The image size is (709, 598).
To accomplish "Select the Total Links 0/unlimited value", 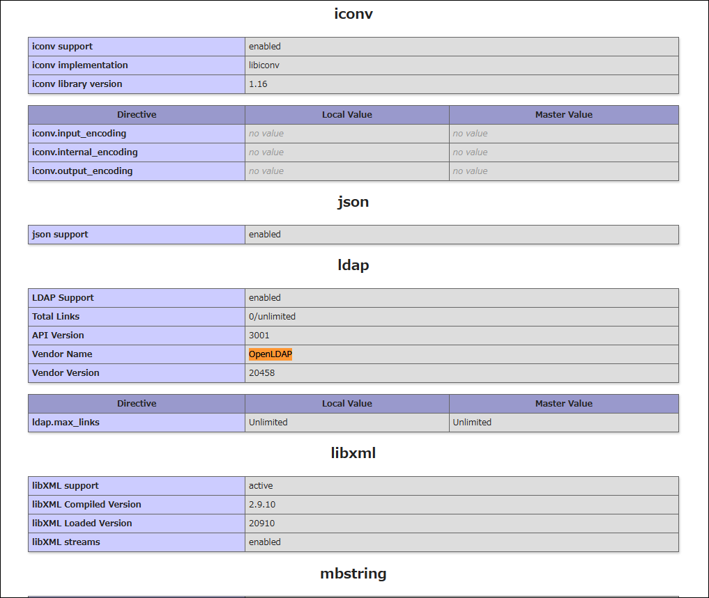I will [272, 317].
